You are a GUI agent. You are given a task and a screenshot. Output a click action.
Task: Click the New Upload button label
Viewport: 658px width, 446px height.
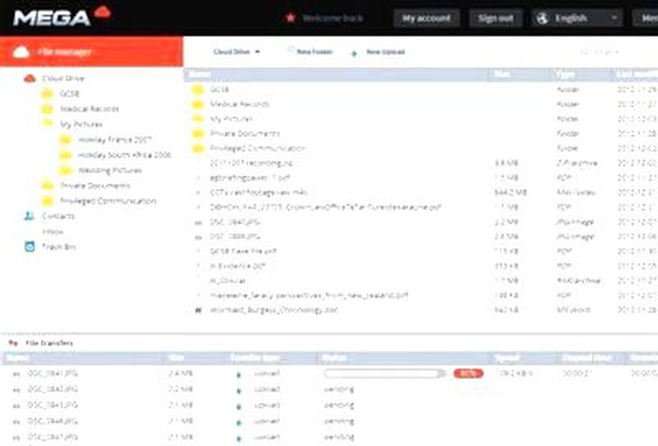385,52
